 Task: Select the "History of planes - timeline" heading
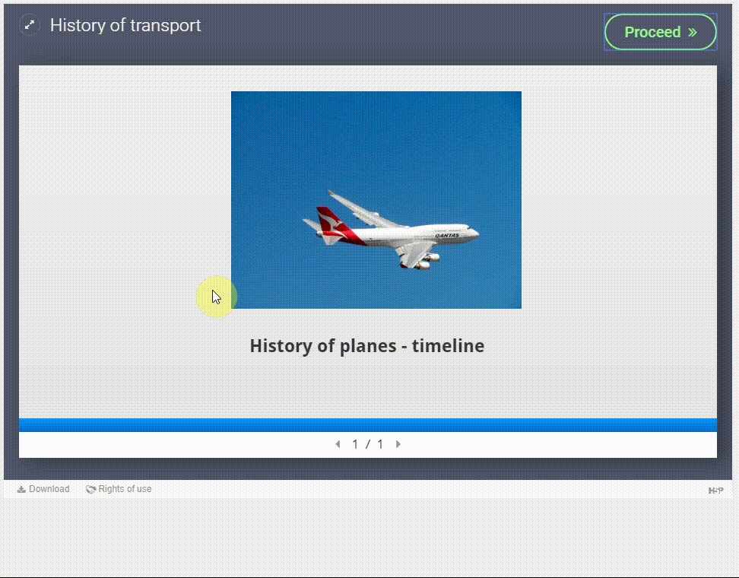coord(366,346)
